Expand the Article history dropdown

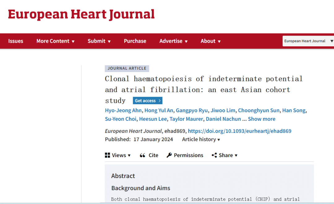click(201, 139)
